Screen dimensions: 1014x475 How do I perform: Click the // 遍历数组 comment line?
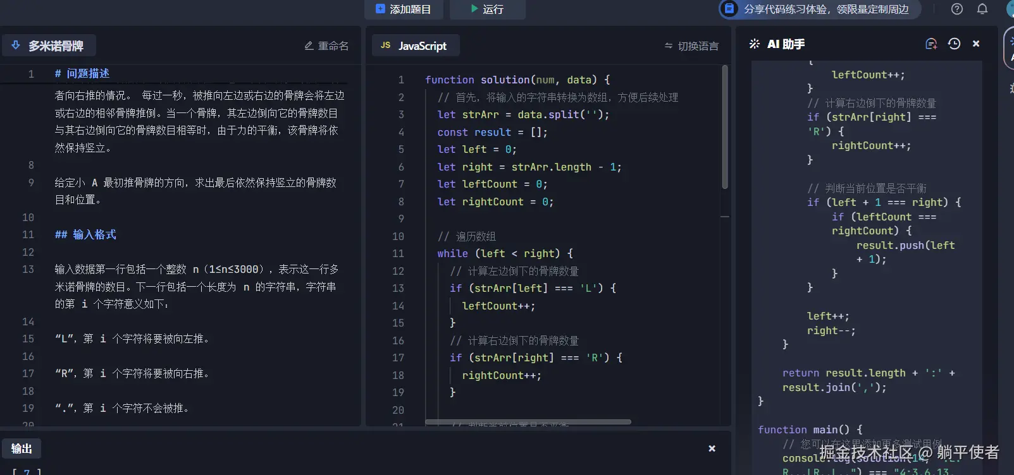(x=467, y=236)
